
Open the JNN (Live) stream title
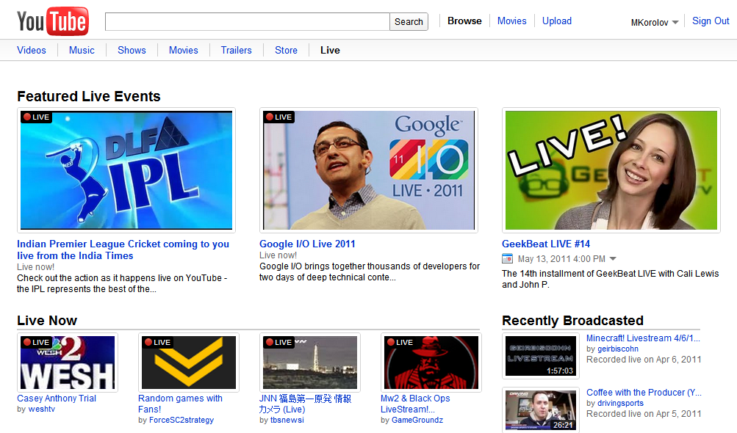click(306, 404)
